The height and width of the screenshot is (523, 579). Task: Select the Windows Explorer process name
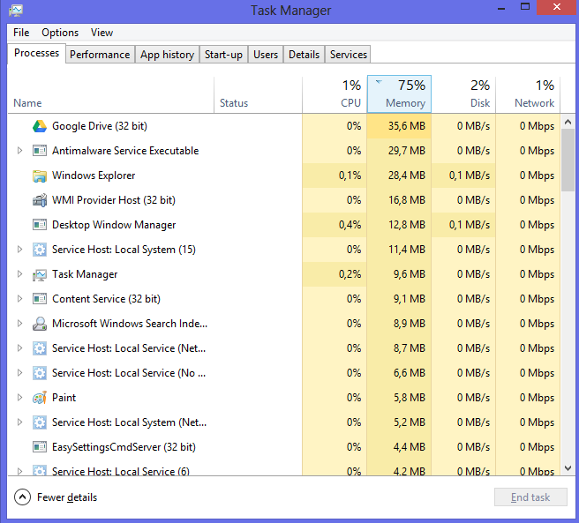point(94,176)
